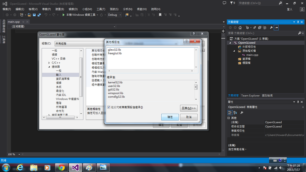Screen dimensions: 306x172
Task: Click the 100 % zoom level dropdown
Action: click(14, 154)
